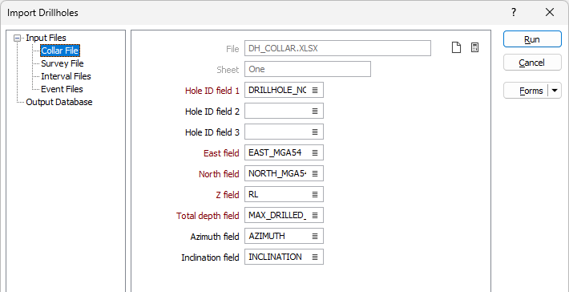Select Survey File in the tree
Viewport: 569px width, 292px height.
[x=63, y=63]
